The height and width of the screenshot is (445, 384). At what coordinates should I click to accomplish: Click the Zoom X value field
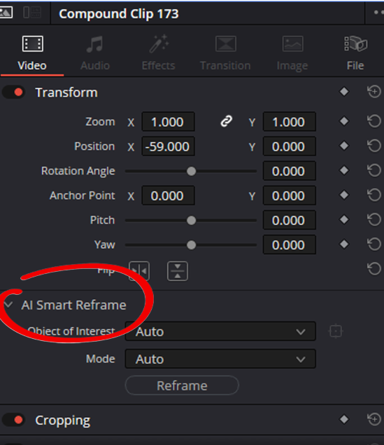(169, 122)
